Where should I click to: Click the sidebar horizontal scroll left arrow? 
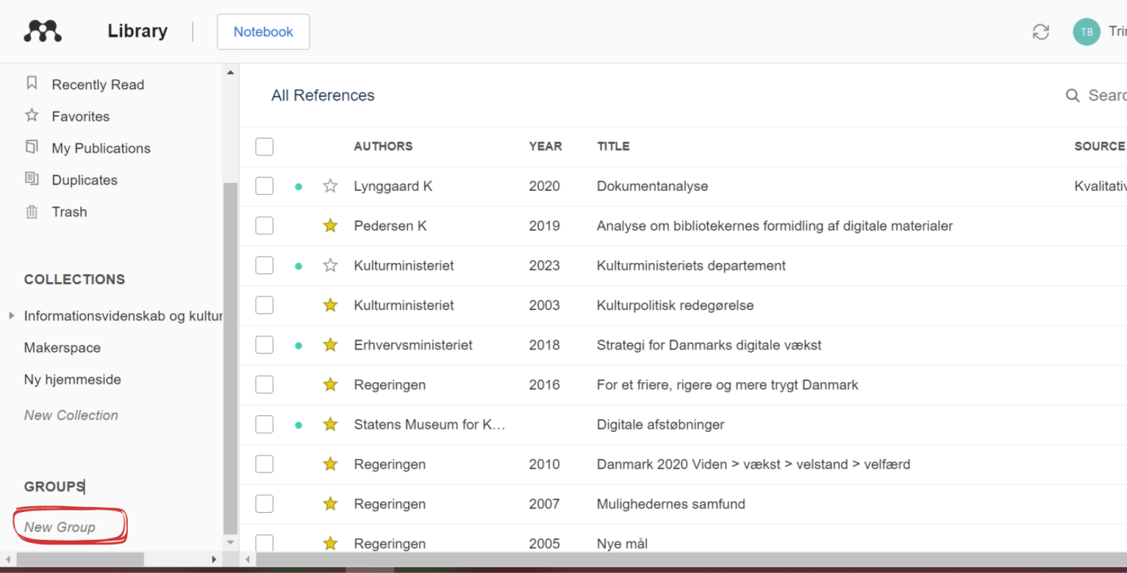[x=7, y=560]
